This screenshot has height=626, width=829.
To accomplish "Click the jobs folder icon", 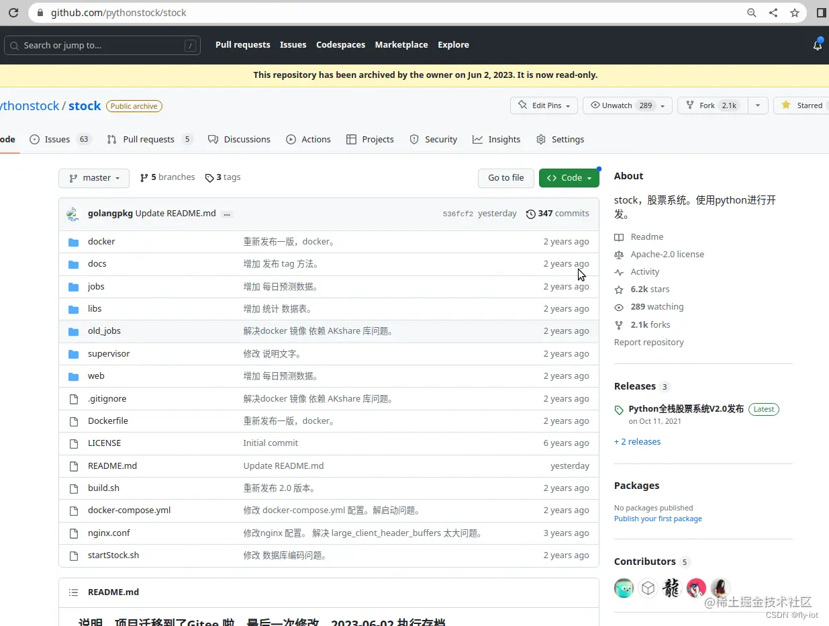I will click(74, 287).
